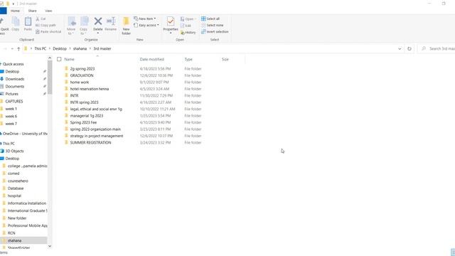Open the blue File menu tab
455x256 pixels.
pos(3,11)
